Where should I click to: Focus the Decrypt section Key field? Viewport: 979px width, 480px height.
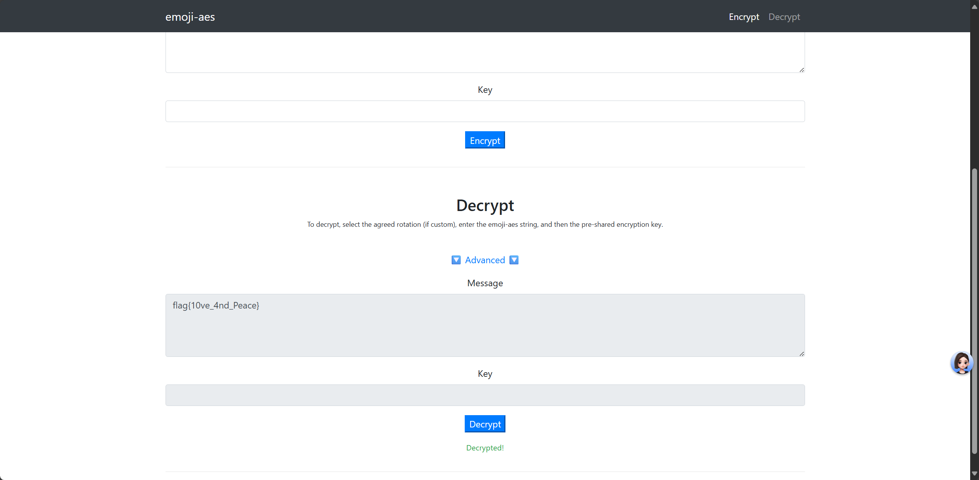485,395
